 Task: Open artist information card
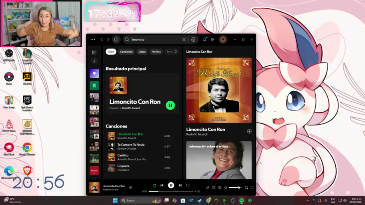(x=219, y=160)
